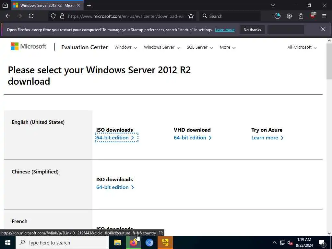Open Chrome from the taskbar

[x=149, y=243]
